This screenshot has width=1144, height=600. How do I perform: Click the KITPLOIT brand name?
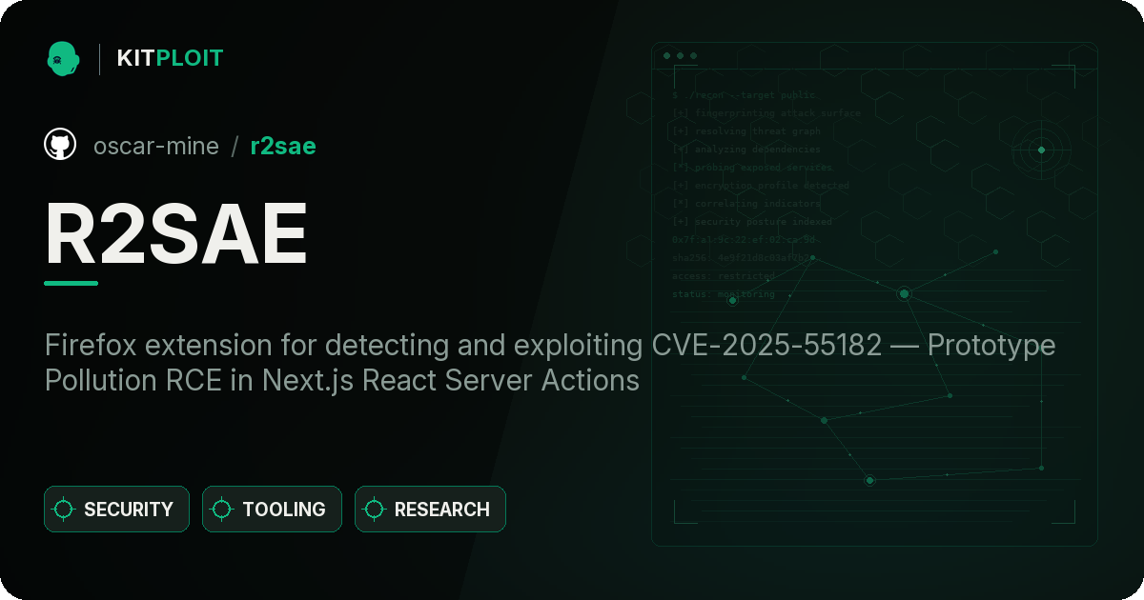click(x=170, y=58)
